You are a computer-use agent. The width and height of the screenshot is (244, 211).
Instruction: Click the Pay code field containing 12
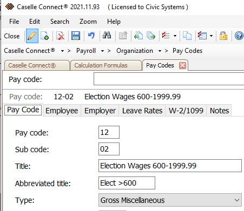109,132
